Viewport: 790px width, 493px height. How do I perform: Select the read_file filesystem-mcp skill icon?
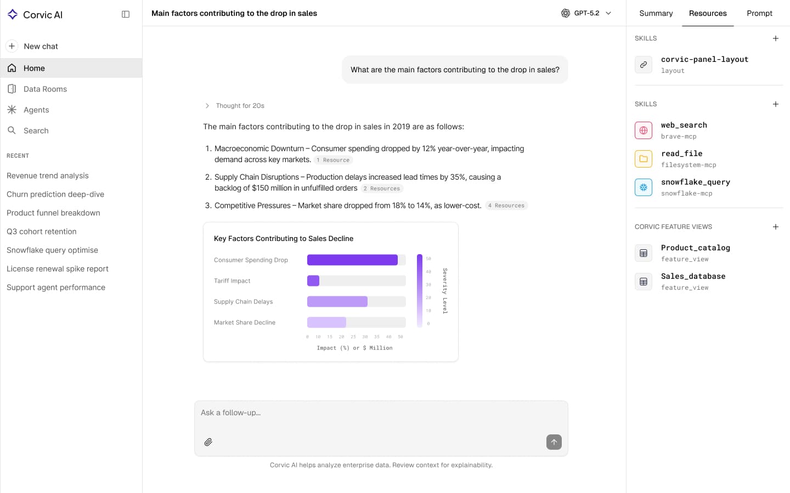tap(643, 159)
